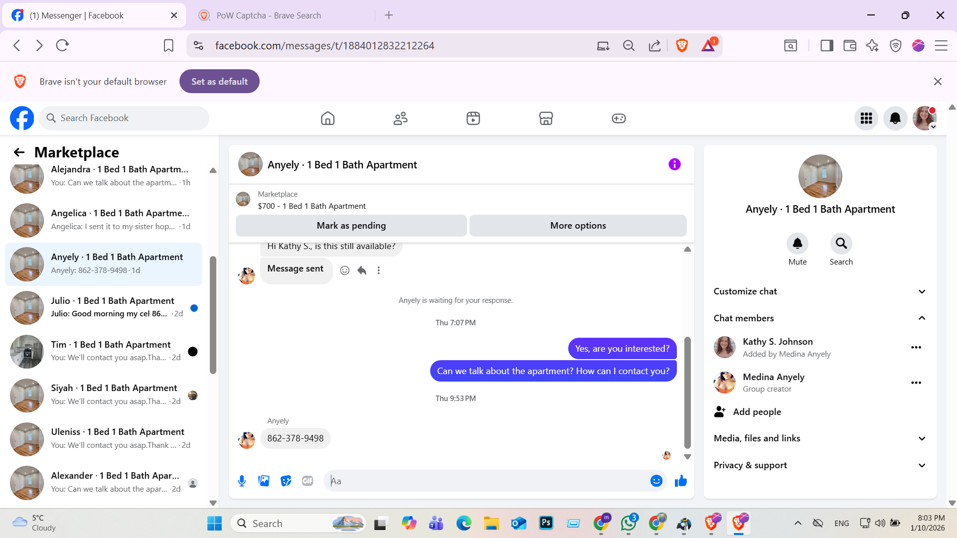Reply to the 'Message sent' bubble

[362, 270]
